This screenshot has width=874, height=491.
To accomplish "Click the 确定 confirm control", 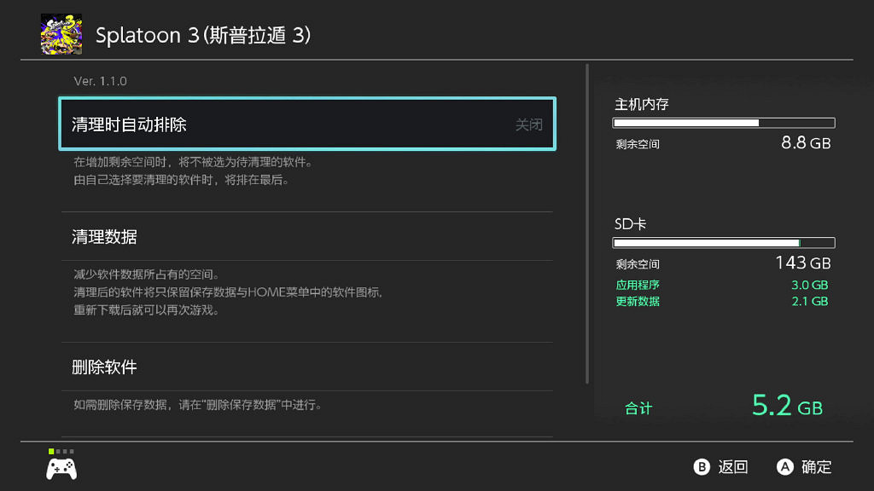I will [x=802, y=467].
